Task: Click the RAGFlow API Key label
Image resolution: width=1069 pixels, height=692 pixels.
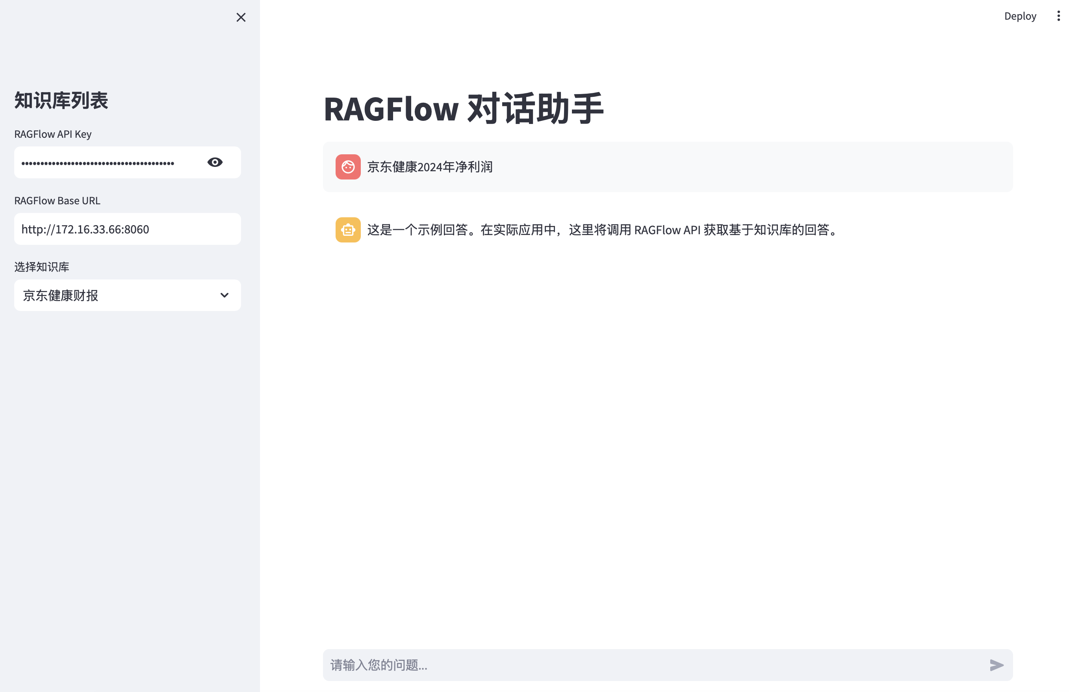Action: [52, 134]
